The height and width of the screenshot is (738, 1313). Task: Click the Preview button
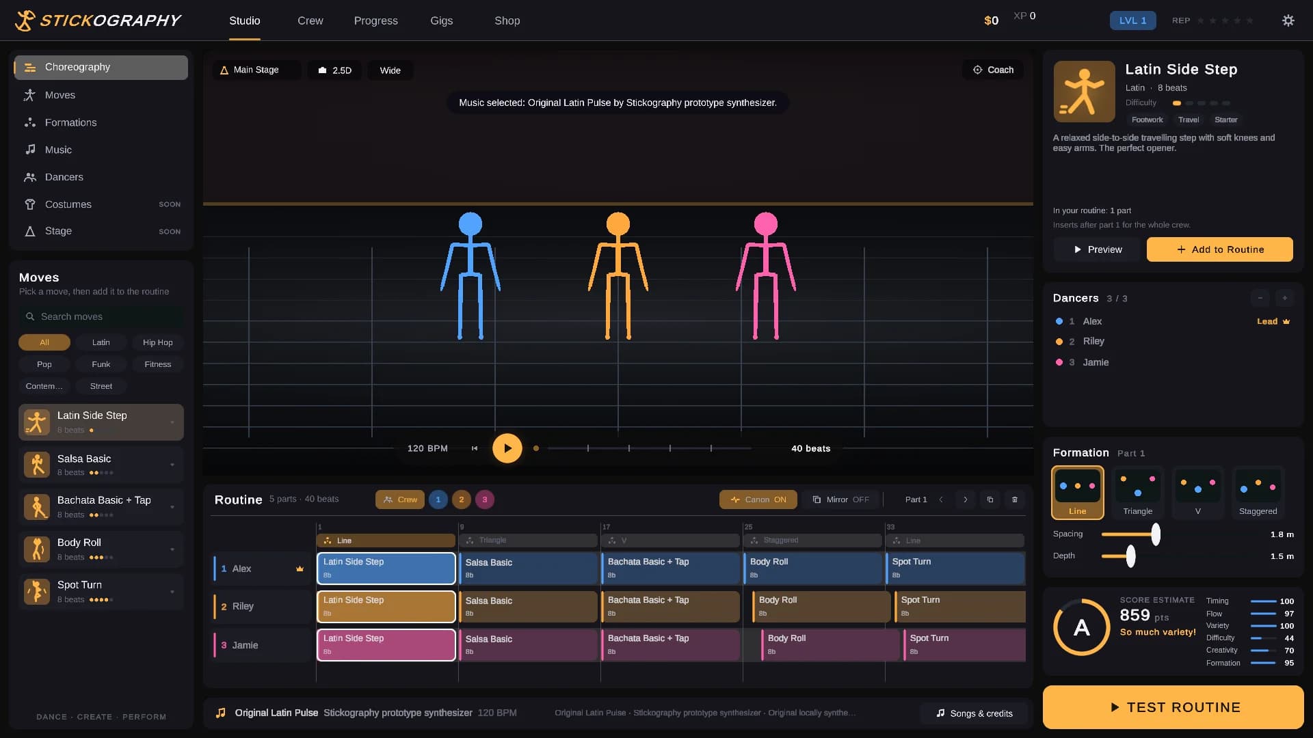click(x=1097, y=249)
